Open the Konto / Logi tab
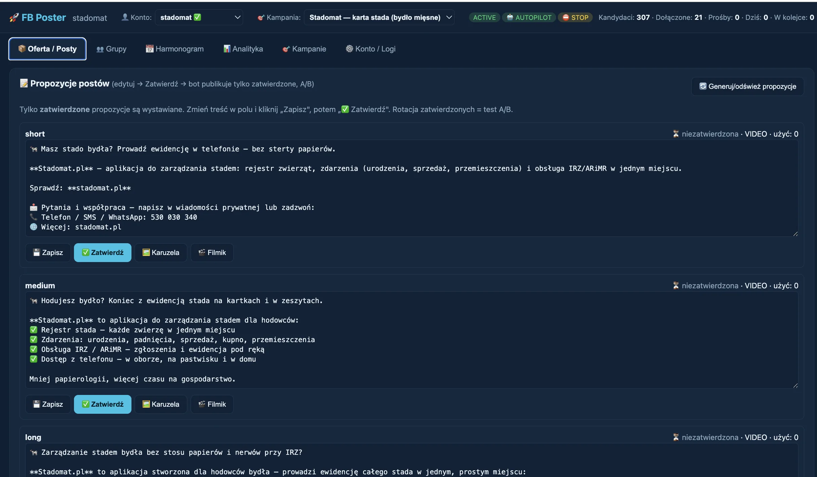 [371, 49]
